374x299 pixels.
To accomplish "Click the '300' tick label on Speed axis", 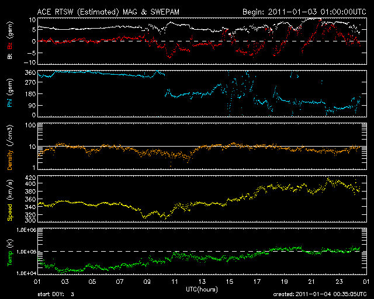I will [30, 220].
